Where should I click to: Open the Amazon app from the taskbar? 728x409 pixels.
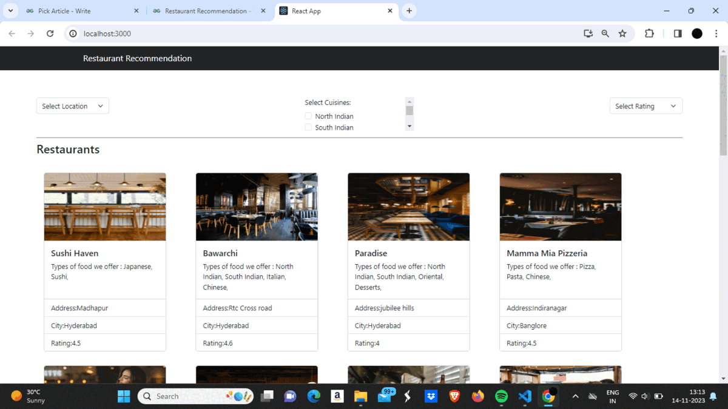click(337, 396)
